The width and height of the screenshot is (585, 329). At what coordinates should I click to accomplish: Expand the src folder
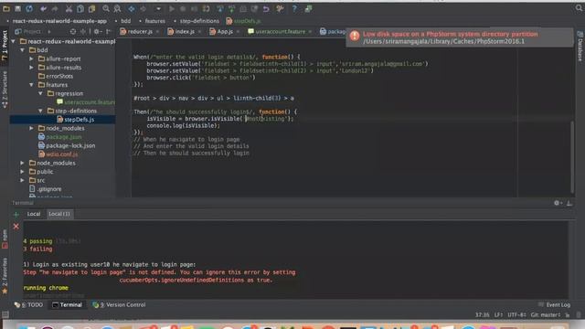(22, 181)
